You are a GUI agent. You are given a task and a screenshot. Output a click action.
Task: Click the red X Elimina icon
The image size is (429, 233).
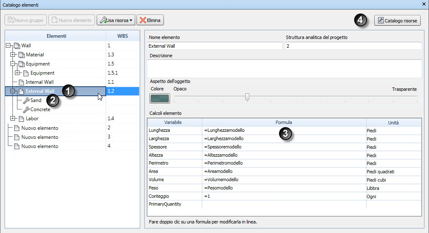[x=143, y=20]
